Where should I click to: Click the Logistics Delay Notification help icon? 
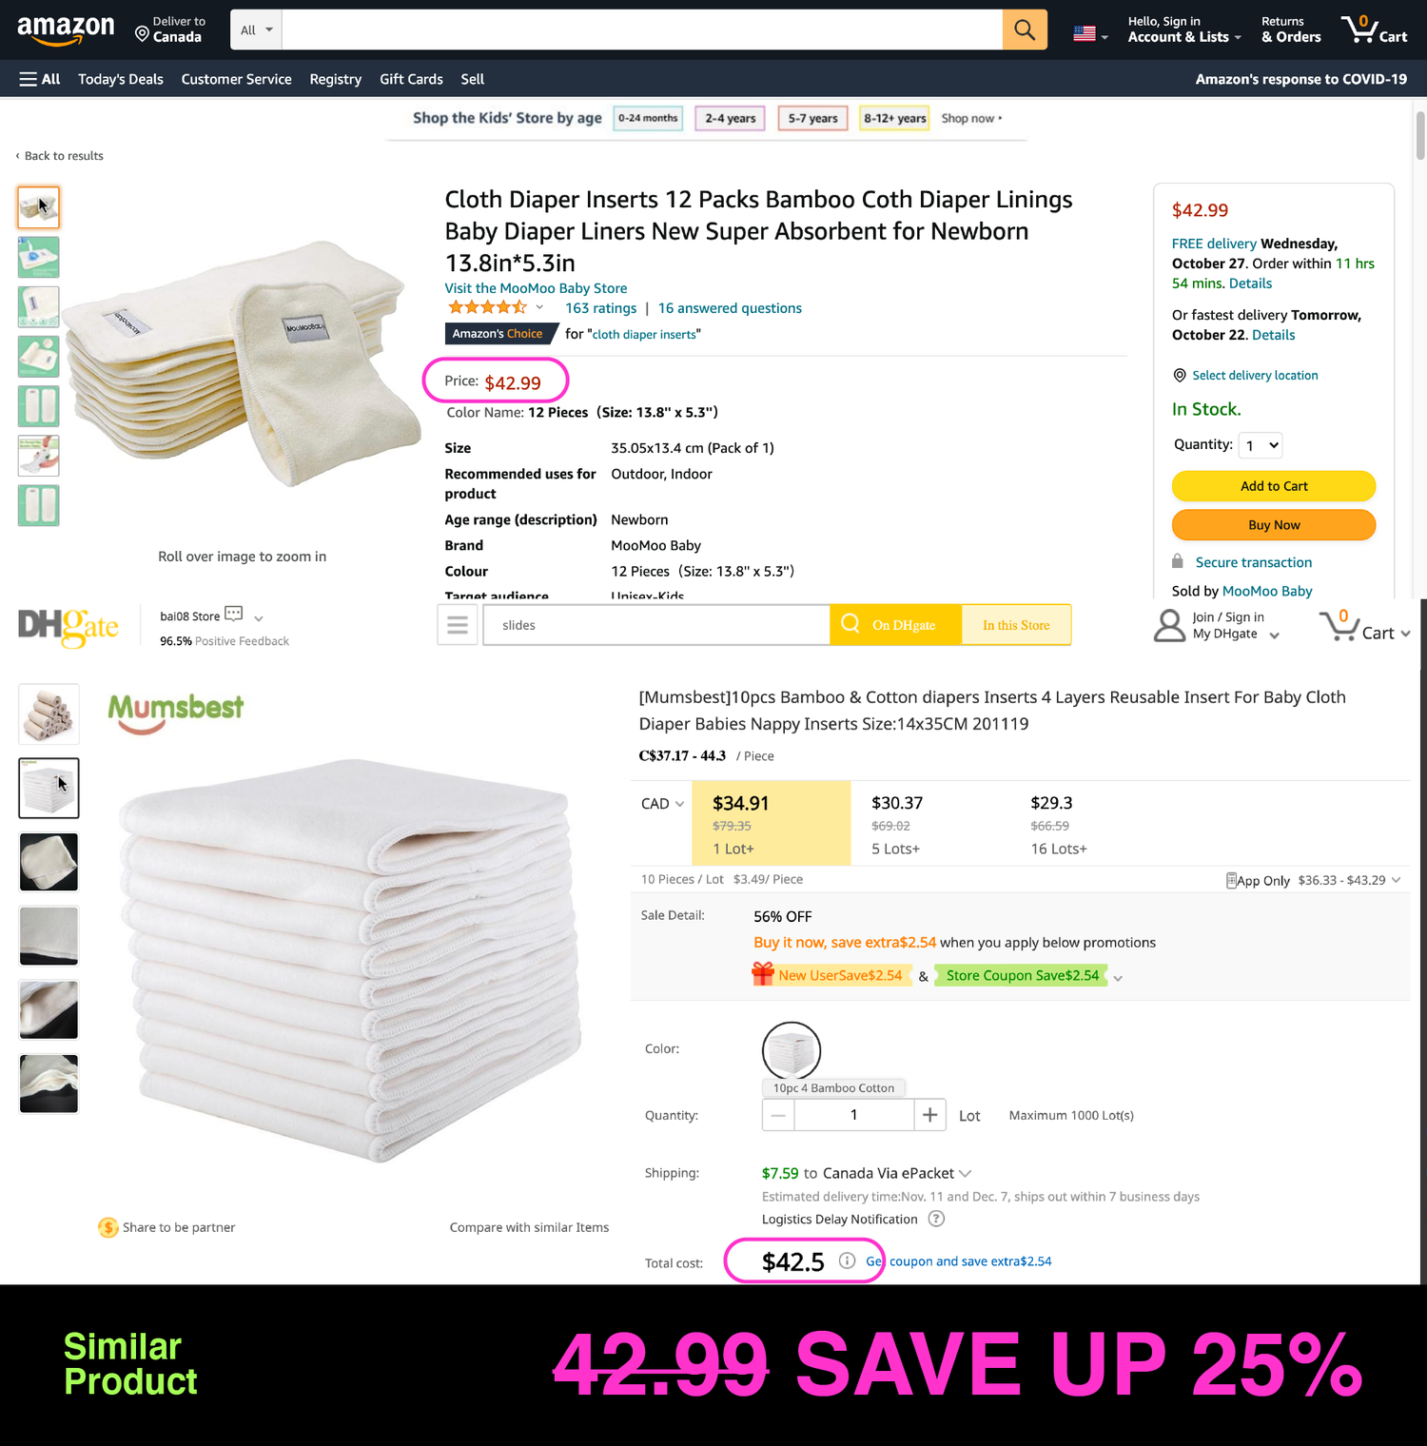[x=936, y=1219]
